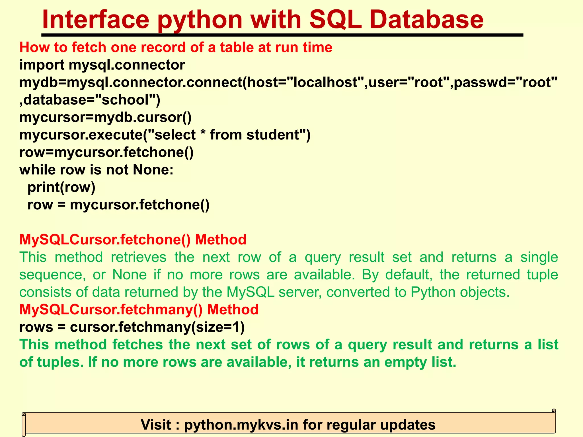
Task: Click the heading 'How to fetch one record'
Action: pyautogui.click(x=176, y=47)
